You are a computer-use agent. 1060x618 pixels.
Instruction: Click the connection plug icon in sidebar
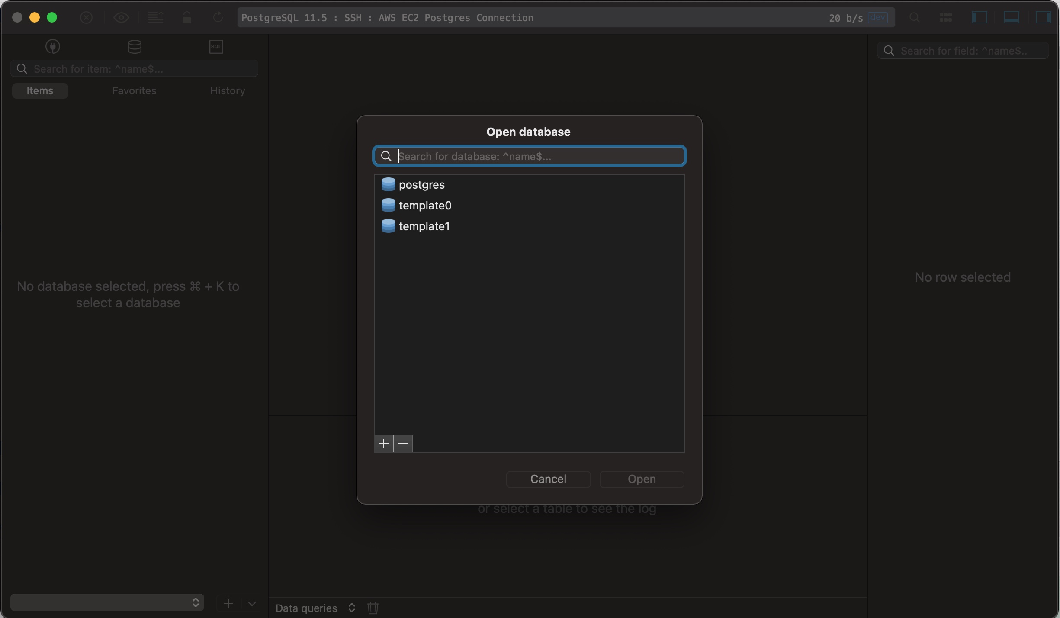[53, 47]
